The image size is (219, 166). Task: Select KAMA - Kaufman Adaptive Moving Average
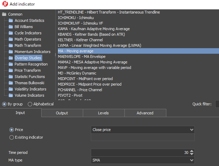point(94,29)
